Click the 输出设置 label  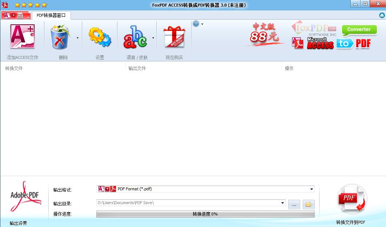19,223
